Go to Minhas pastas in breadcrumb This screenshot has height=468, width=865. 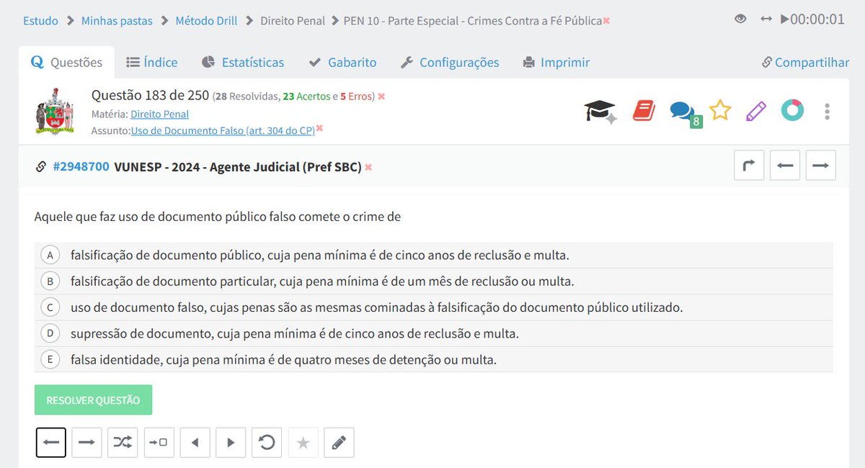(117, 20)
